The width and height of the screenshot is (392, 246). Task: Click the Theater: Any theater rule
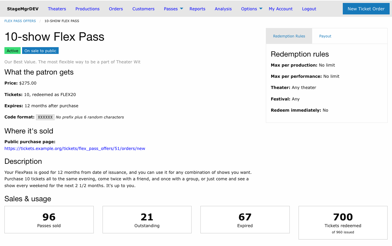[x=294, y=87]
